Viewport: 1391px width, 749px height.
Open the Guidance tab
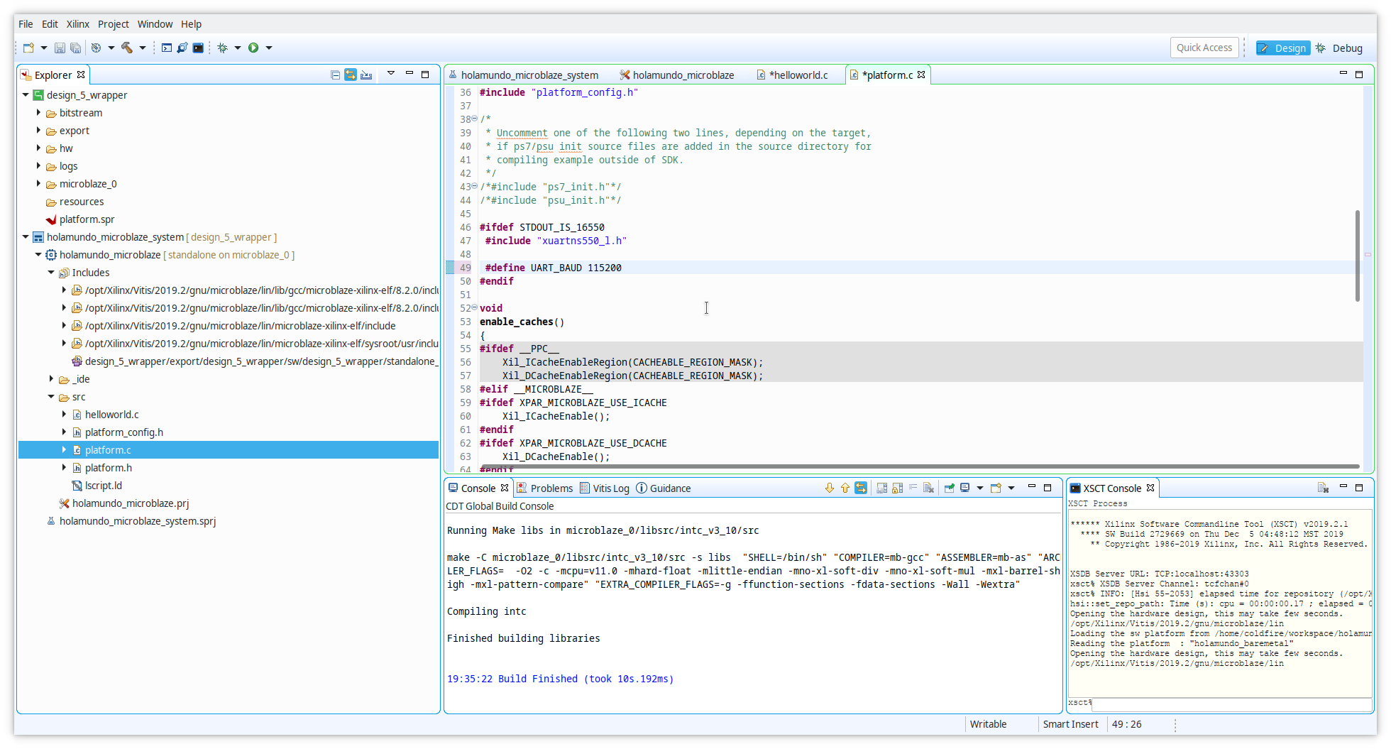coord(664,488)
